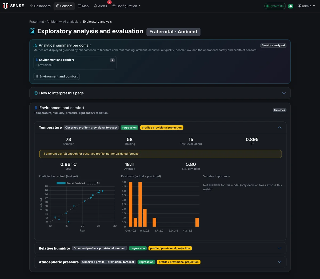Click the SENSE logo icon
Viewport: 320px width, 279px height.
coord(5,6)
